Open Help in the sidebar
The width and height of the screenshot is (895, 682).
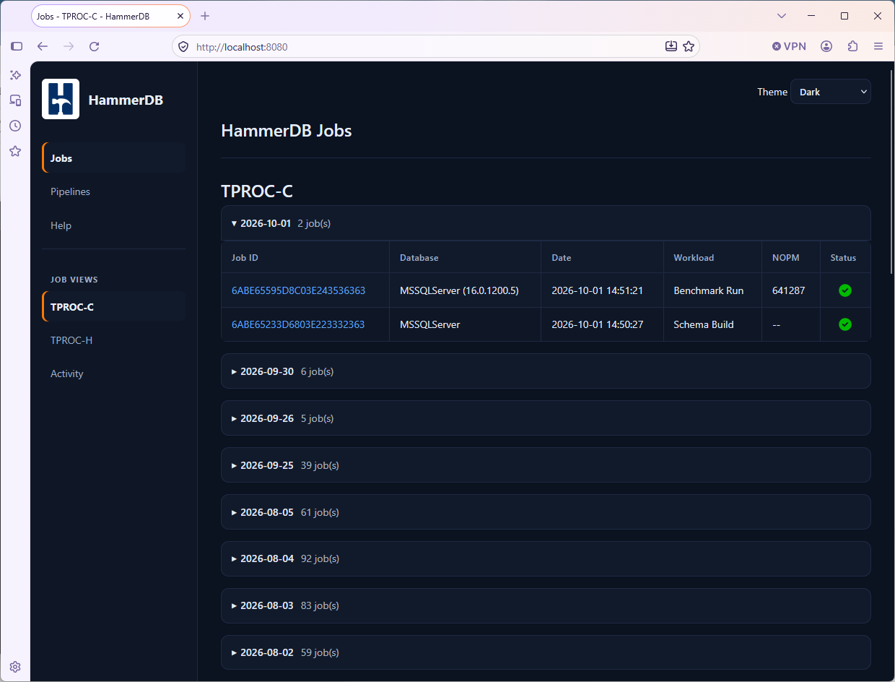point(114,225)
